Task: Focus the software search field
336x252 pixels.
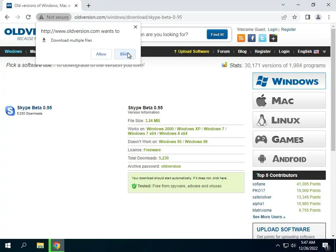Action: coord(173,34)
